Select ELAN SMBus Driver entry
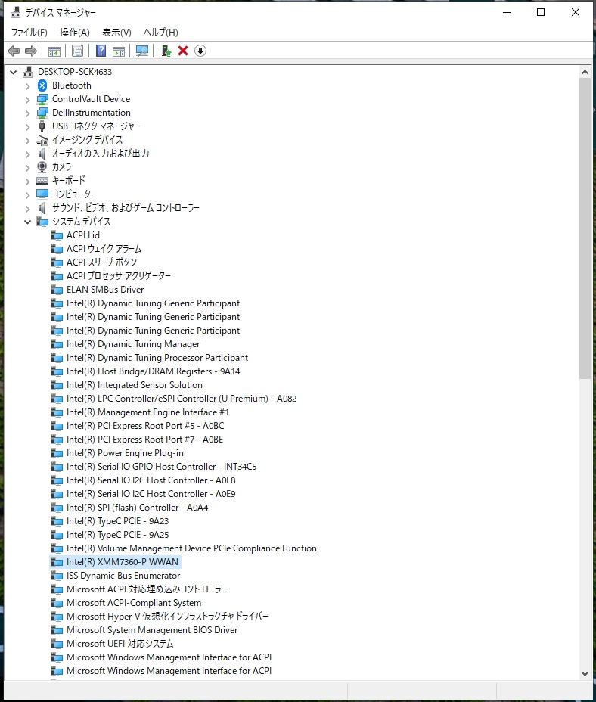Viewport: 596px width, 702px height. (105, 290)
